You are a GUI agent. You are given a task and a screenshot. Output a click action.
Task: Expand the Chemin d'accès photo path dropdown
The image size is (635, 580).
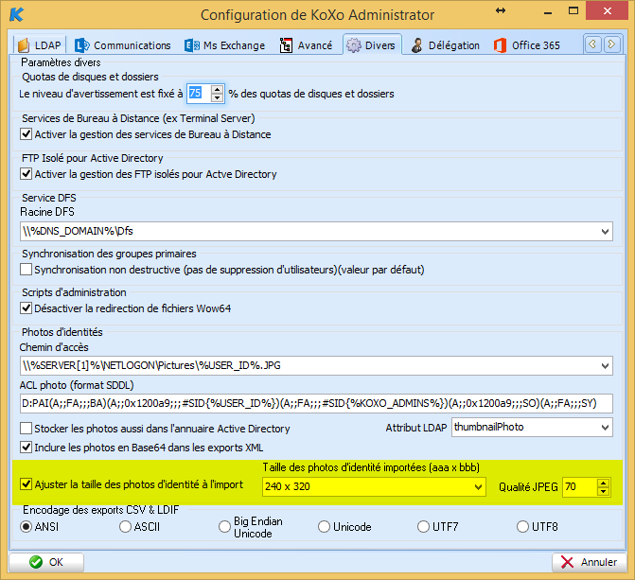tap(605, 366)
